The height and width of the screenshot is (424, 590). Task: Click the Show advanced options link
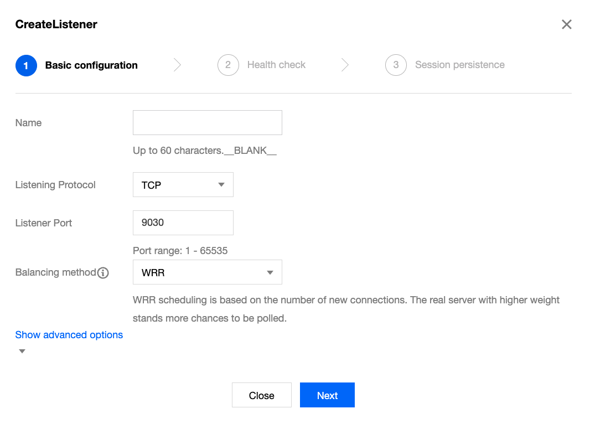[x=69, y=335]
